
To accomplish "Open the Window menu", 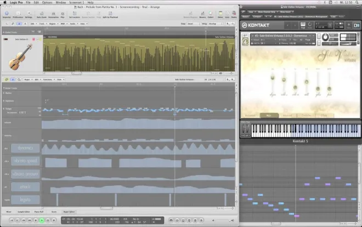I will (61, 3).
